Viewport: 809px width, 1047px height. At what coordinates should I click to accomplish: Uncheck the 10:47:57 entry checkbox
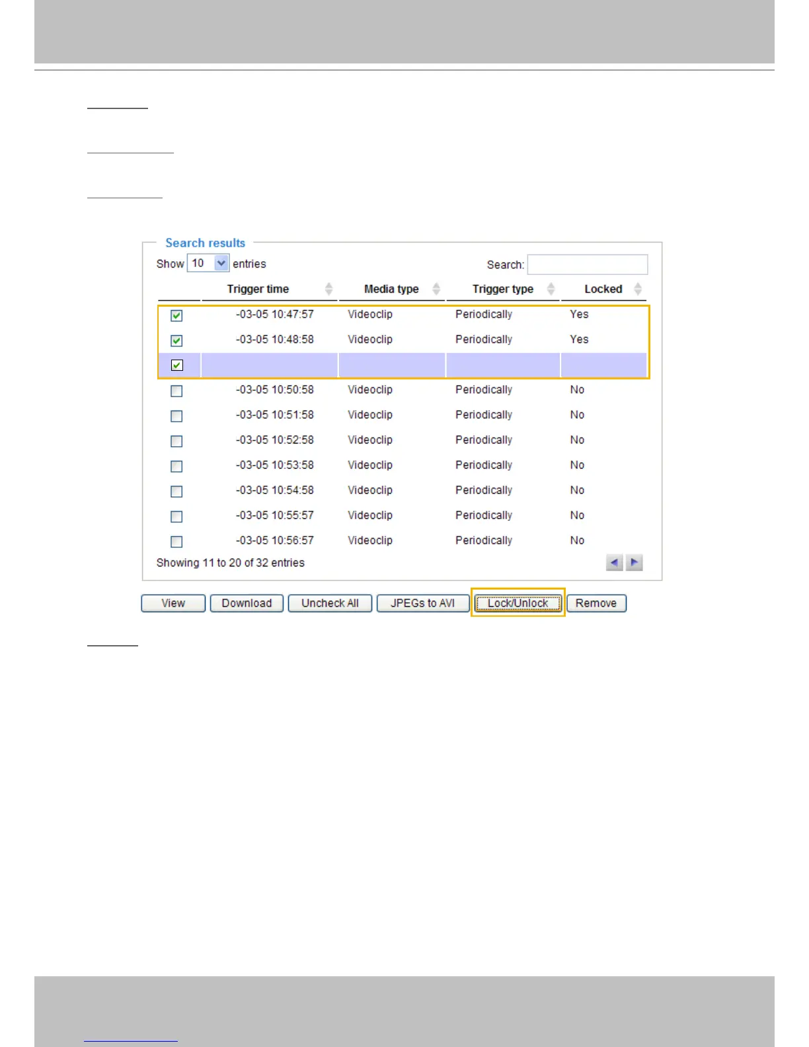[176, 315]
